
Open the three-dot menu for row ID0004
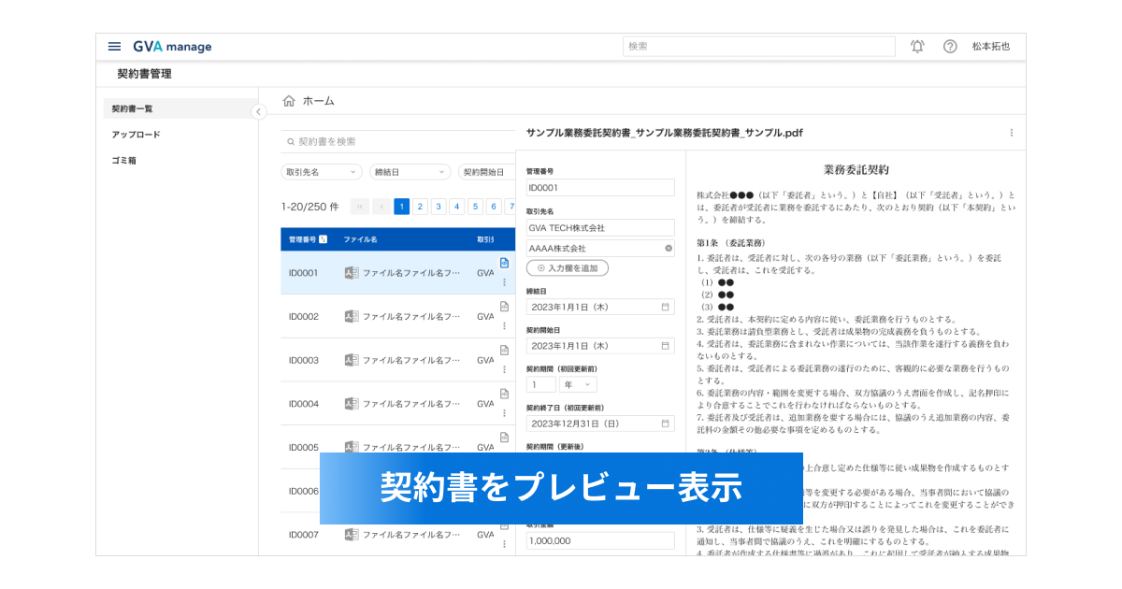tap(504, 412)
